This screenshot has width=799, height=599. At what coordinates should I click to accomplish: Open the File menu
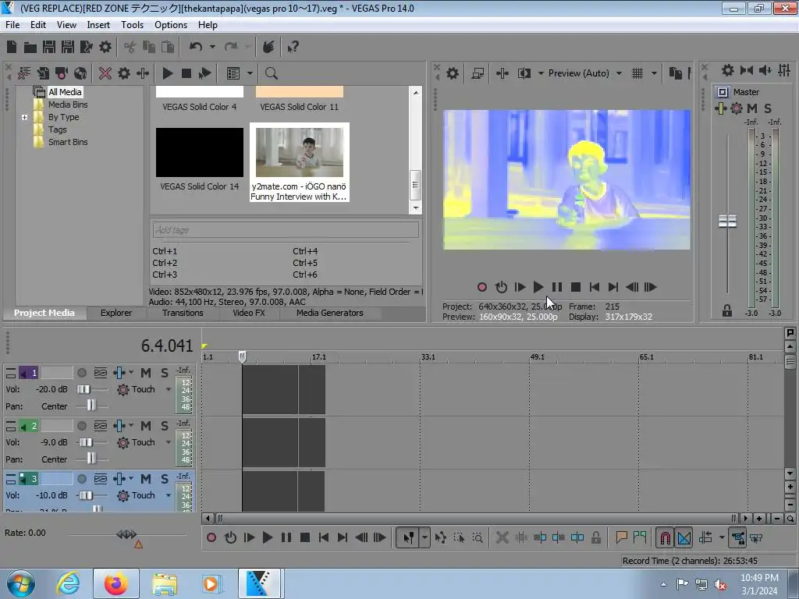click(x=12, y=24)
